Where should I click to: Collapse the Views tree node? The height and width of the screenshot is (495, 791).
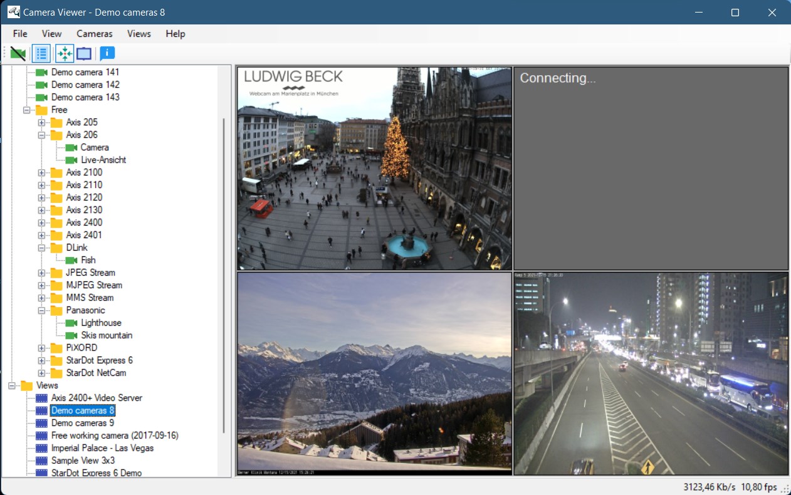12,385
